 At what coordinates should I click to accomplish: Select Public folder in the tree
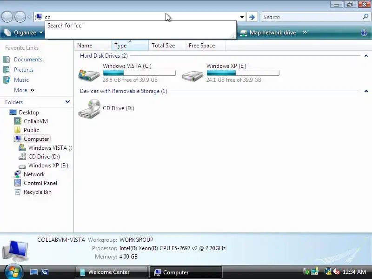tap(31, 130)
